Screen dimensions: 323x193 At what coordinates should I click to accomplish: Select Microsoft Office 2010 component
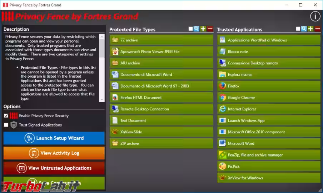coord(269,132)
